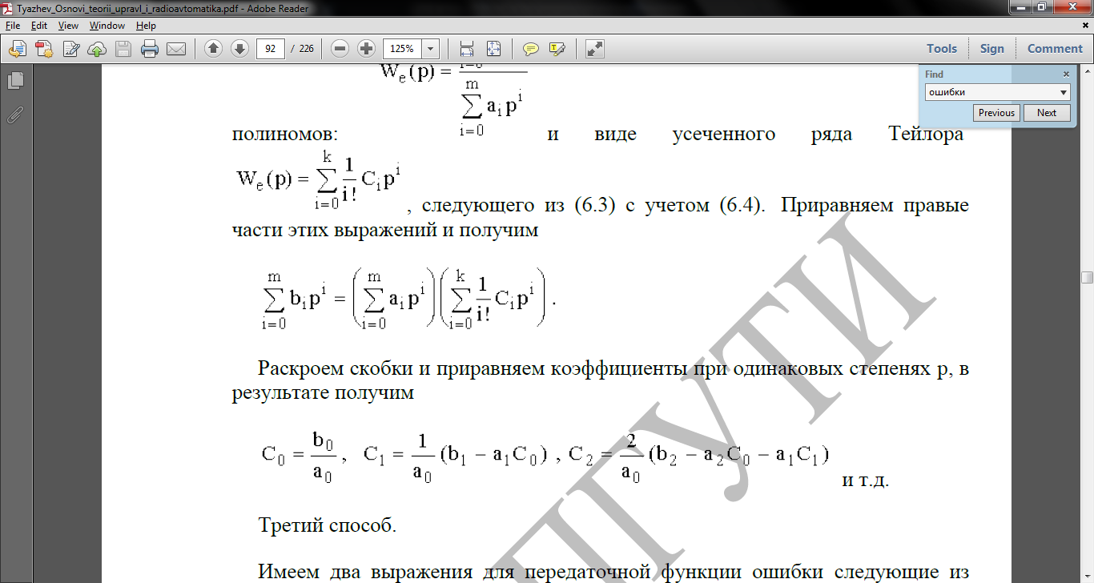Click the Fit one full page icon
1094x583 pixels.
493,49
